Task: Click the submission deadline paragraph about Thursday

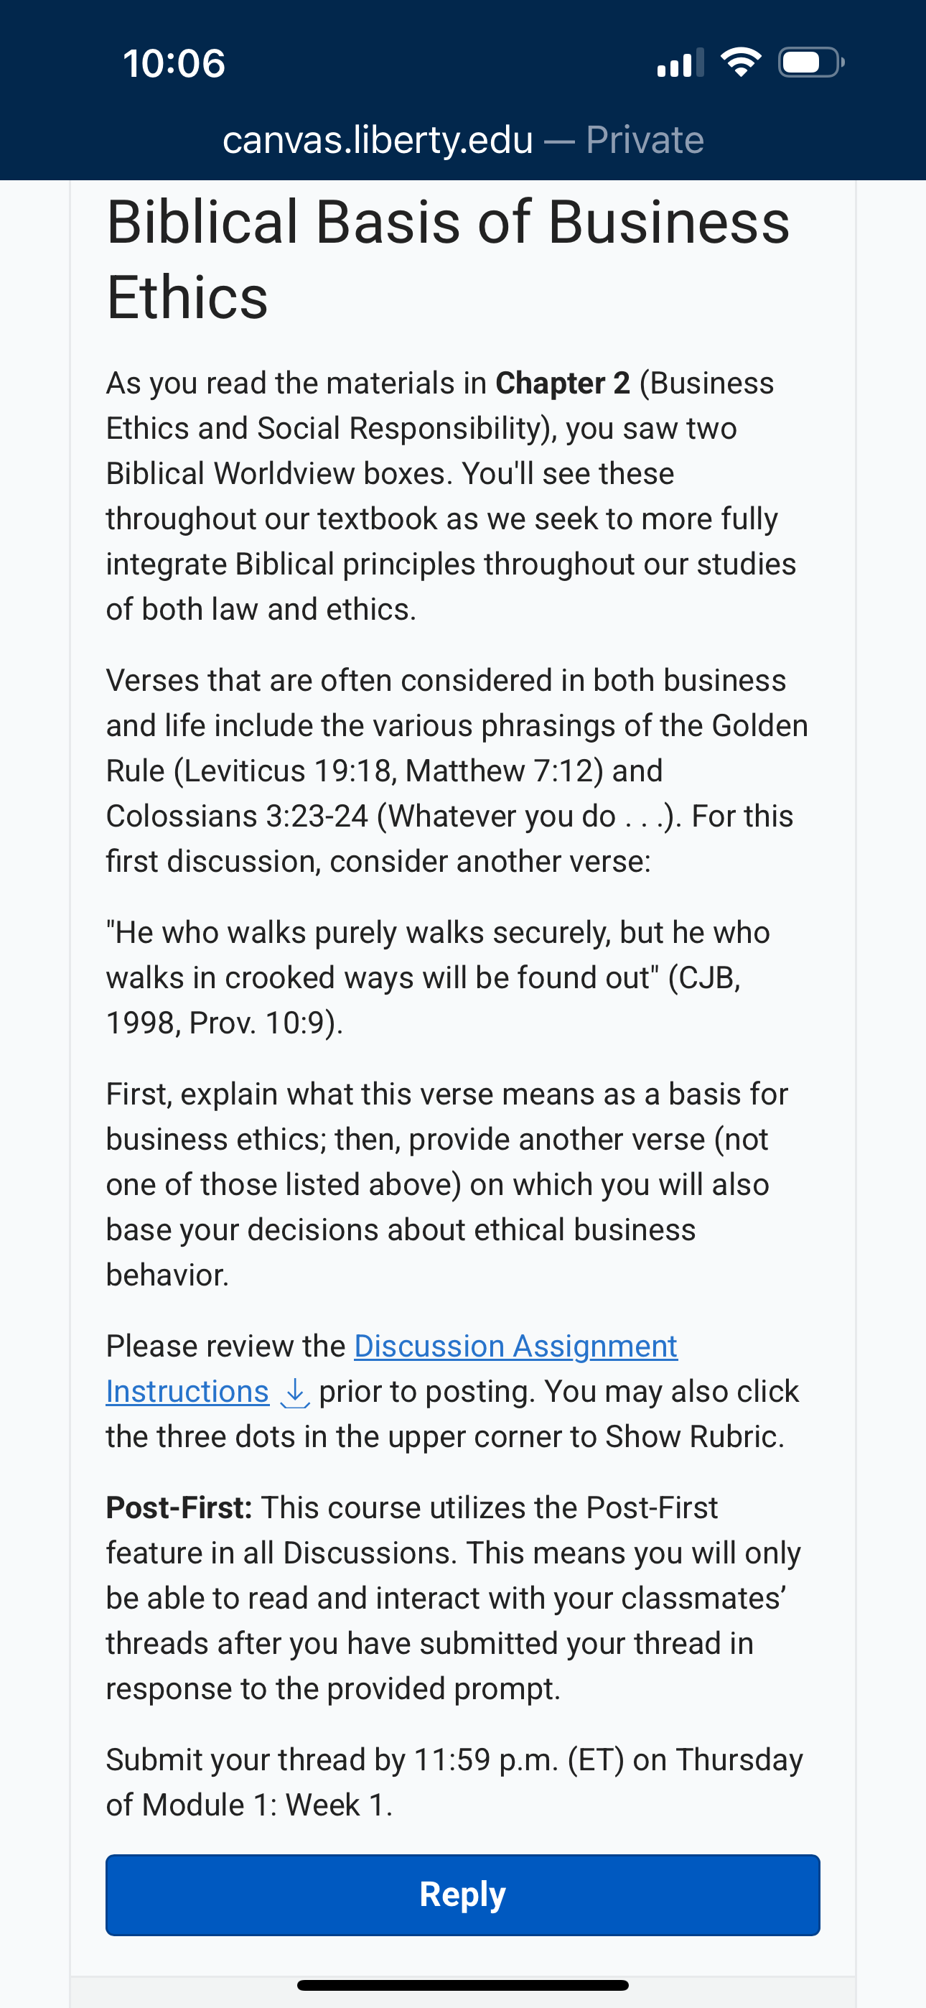Action: [454, 1782]
